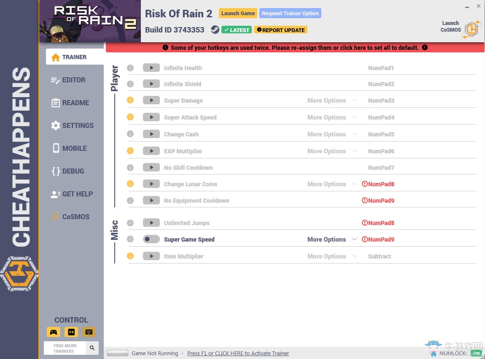Click the info icon beside Unlimited Jumps
This screenshot has width=485, height=359.
[x=130, y=223]
